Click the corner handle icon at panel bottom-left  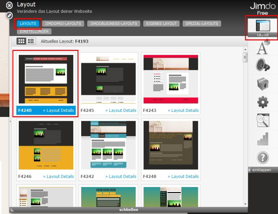point(12,210)
